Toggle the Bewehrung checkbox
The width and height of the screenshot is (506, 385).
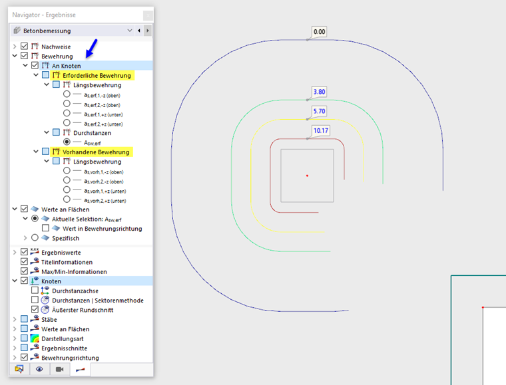tap(24, 56)
